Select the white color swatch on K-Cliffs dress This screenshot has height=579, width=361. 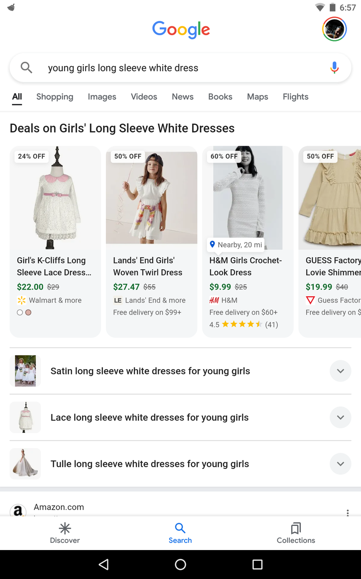coord(20,313)
